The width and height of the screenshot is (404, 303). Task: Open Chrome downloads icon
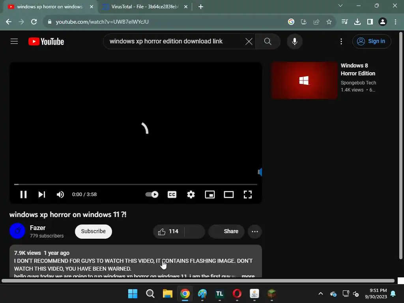[x=357, y=22]
